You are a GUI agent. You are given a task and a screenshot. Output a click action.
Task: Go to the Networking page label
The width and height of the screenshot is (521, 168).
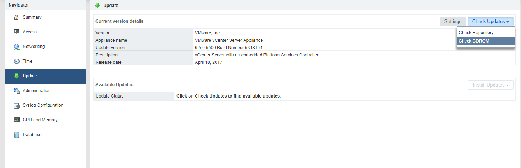(34, 47)
